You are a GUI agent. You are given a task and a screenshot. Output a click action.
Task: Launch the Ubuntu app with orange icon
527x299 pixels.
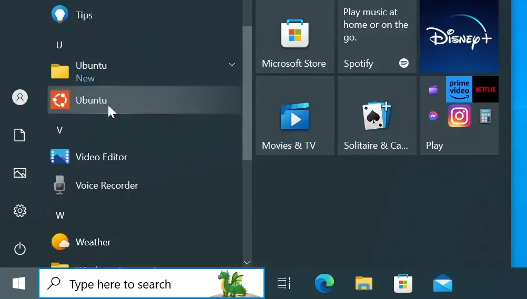145,100
